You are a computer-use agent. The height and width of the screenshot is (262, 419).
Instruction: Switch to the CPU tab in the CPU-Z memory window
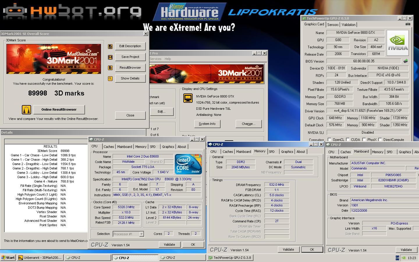(214, 152)
